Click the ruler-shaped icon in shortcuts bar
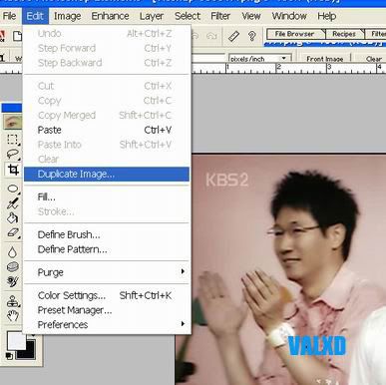The width and height of the screenshot is (386, 385). click(234, 36)
